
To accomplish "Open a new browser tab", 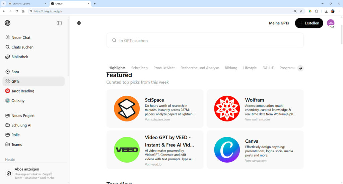I will point(94,4).
